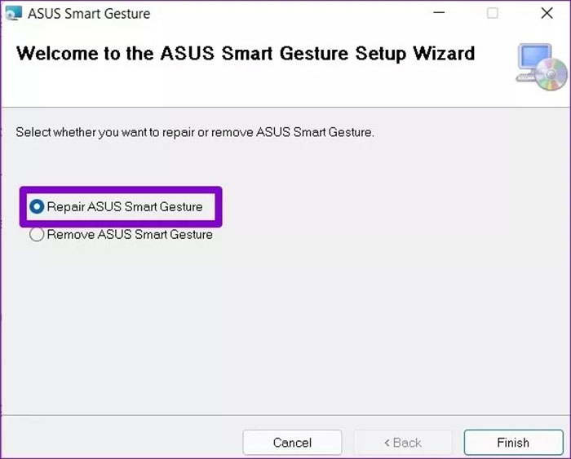Click the greyed-out maximize window button
Screen dimensions: 571x459
point(493,13)
